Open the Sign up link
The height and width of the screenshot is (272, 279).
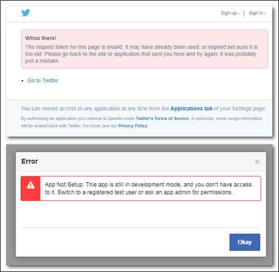coord(230,13)
